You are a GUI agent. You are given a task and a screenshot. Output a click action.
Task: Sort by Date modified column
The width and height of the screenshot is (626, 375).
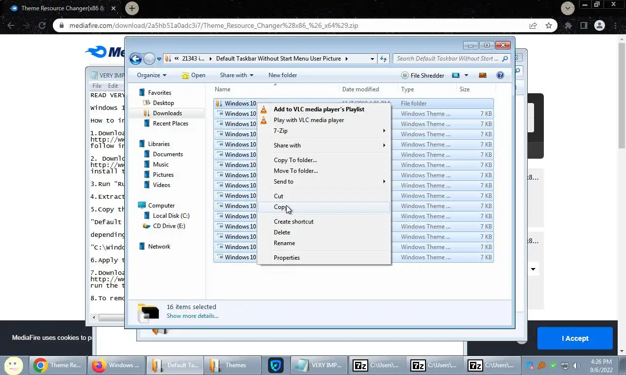[369, 89]
